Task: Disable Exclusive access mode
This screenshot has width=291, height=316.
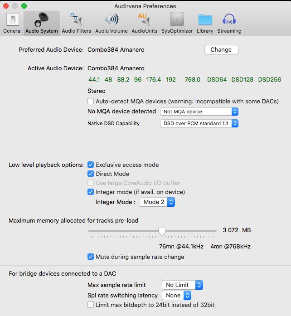Action: [91, 165]
